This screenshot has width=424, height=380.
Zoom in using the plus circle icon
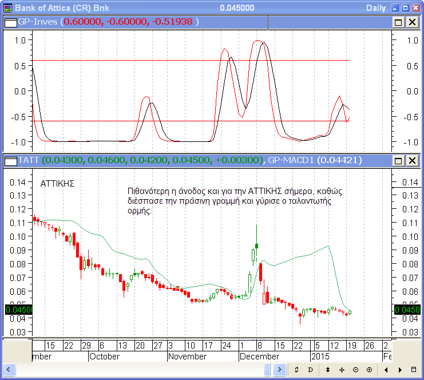(x=370, y=370)
